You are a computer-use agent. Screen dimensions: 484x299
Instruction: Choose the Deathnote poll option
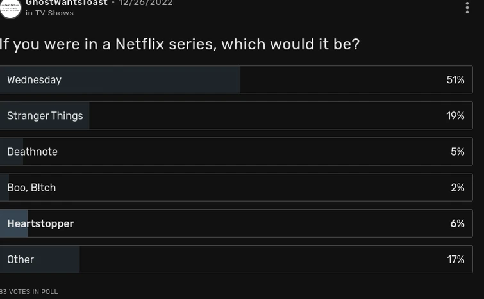(32, 152)
